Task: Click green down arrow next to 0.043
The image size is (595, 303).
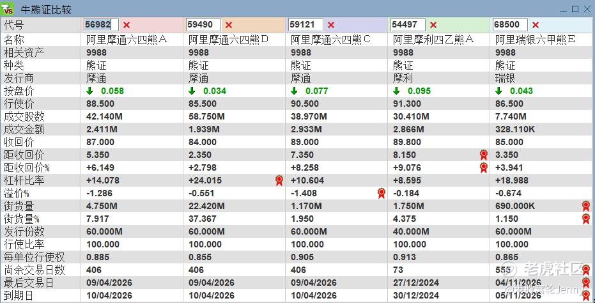Action: [498, 91]
